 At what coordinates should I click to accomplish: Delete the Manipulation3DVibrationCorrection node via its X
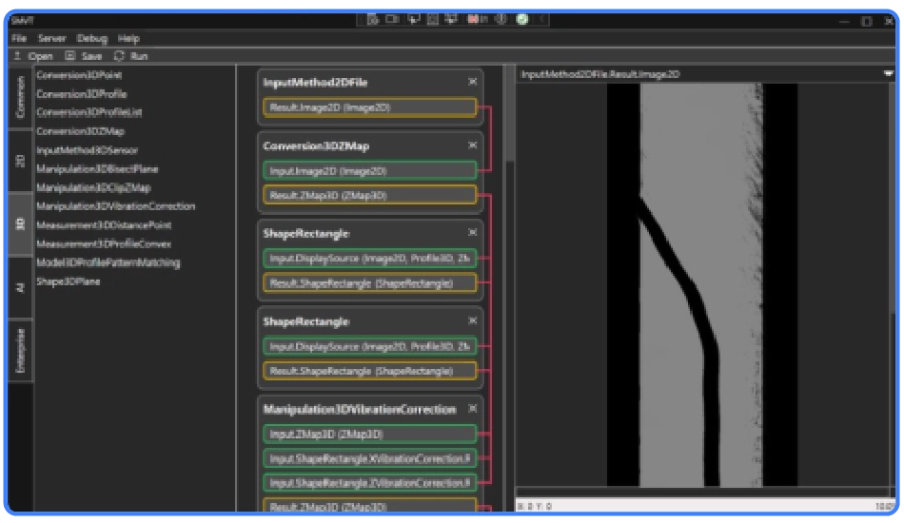[x=472, y=409]
